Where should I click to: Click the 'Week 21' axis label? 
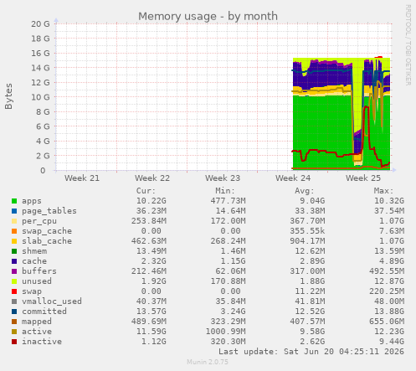point(82,178)
